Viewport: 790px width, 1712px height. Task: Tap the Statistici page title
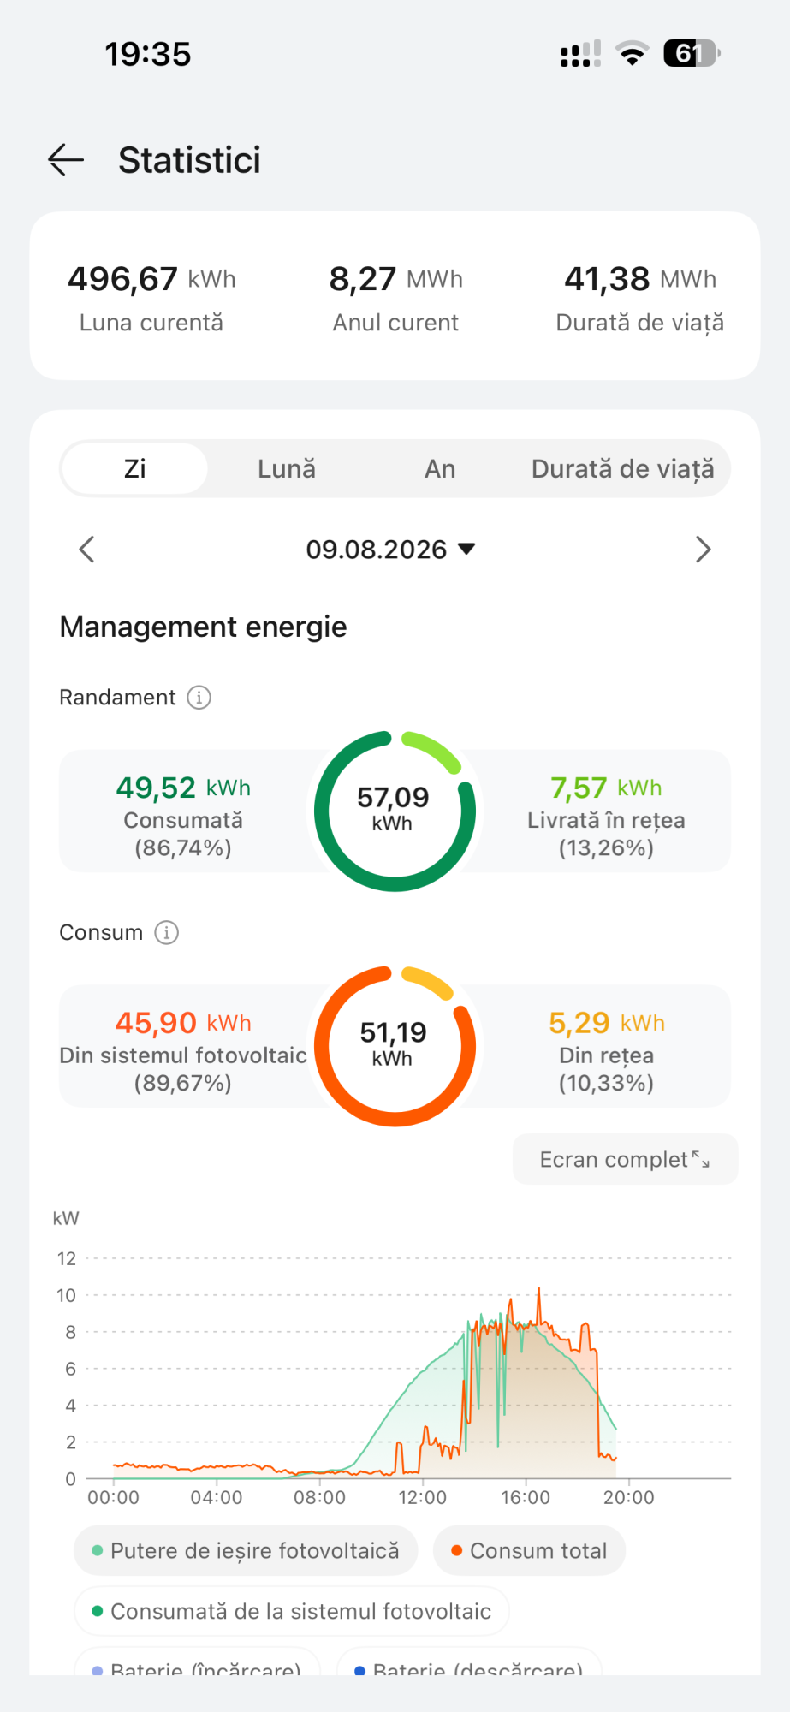tap(189, 160)
